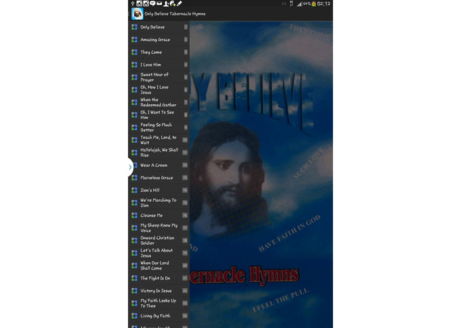Click the icon beside Amazing Grace

tap(135, 40)
